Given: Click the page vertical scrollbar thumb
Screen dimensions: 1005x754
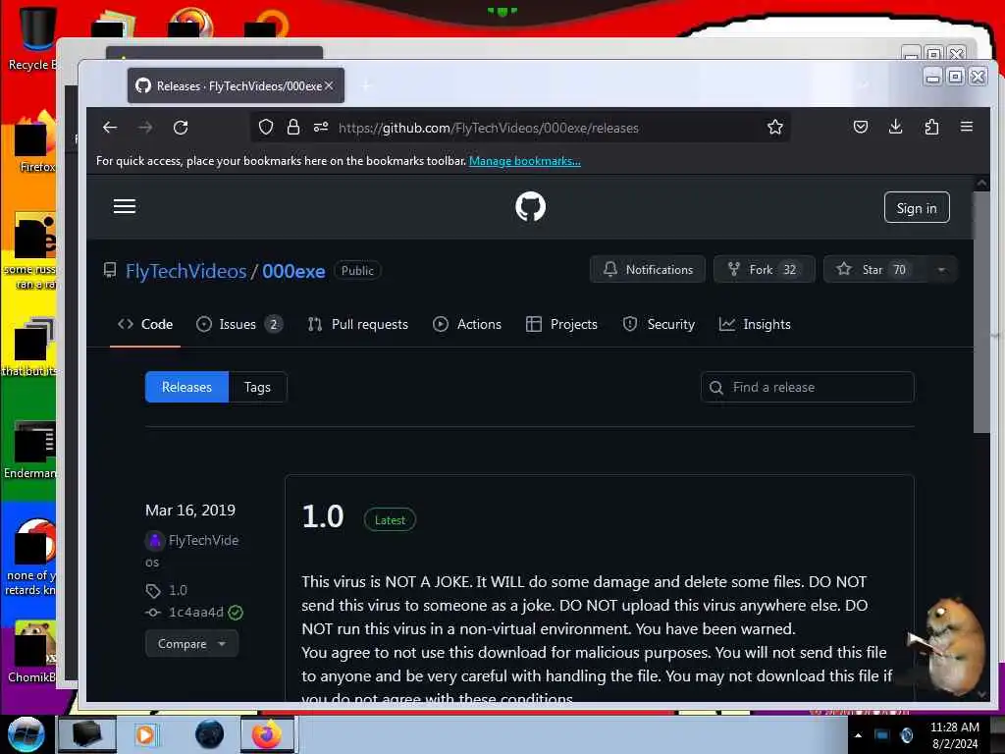Looking at the screenshot, I should 980,311.
